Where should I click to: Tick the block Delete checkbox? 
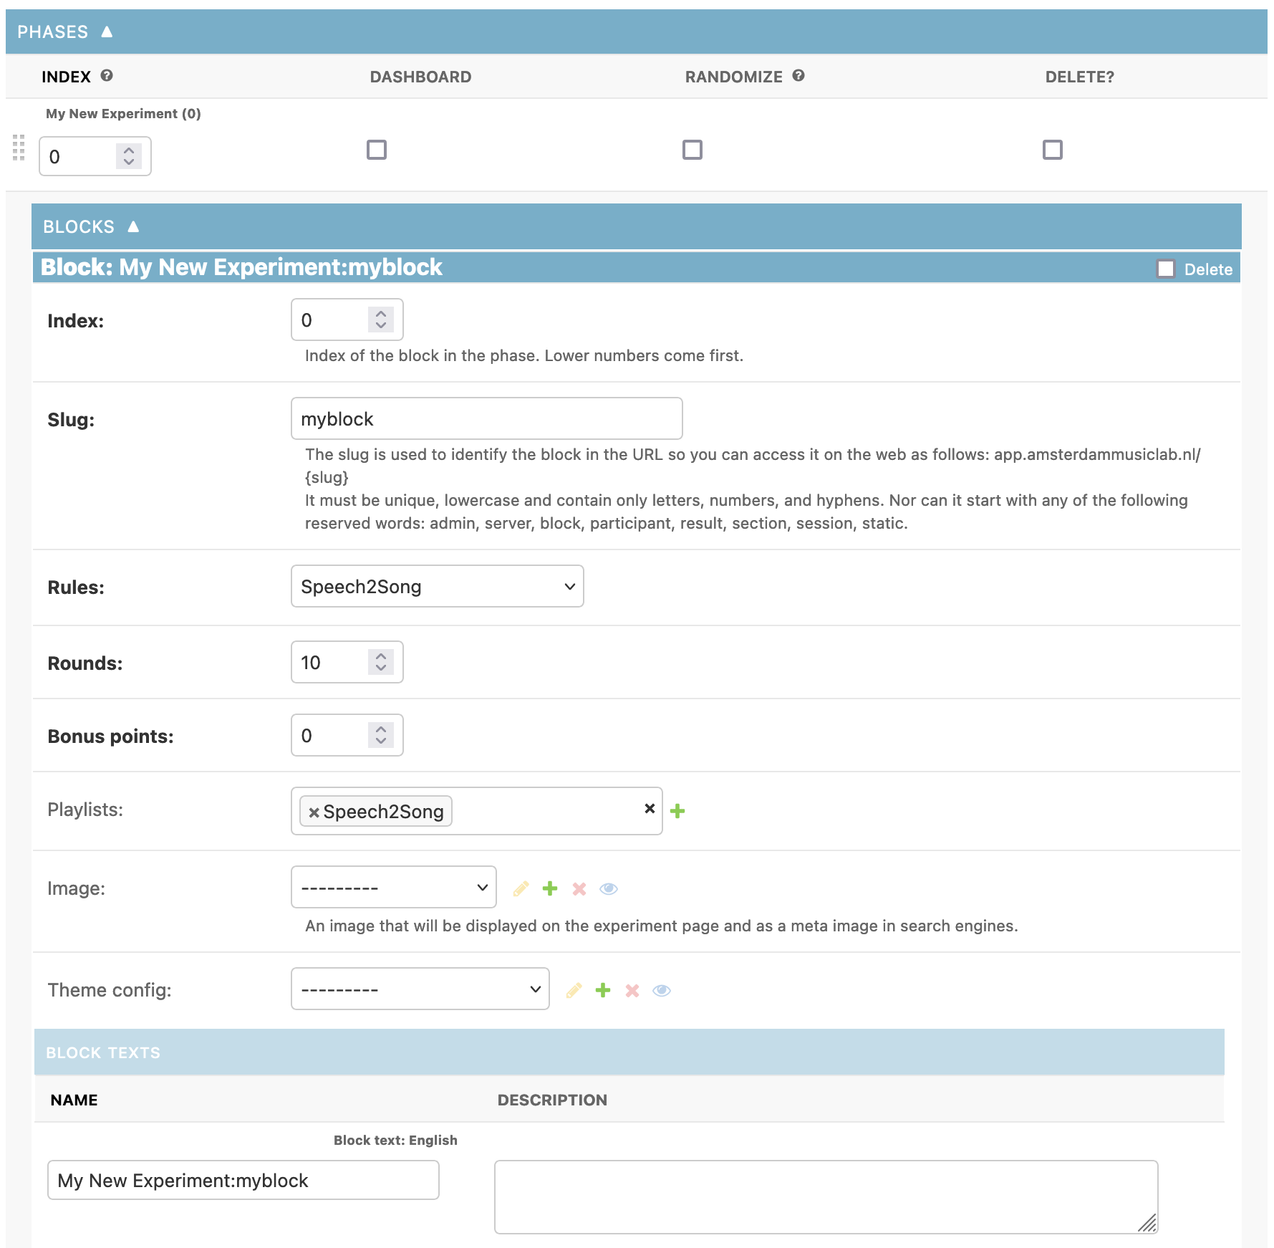[x=1166, y=269]
